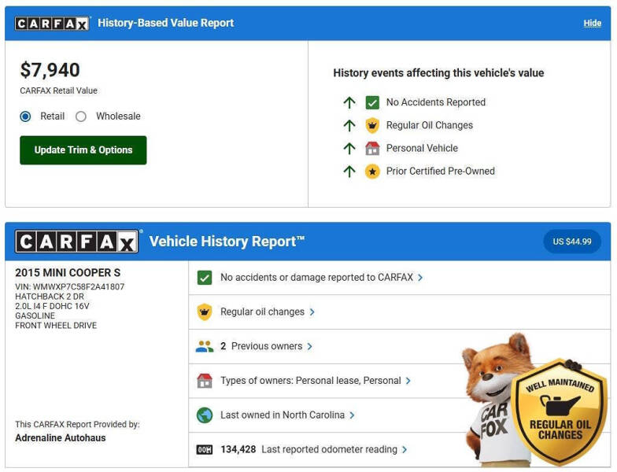The image size is (617, 472).
Task: Click the CARFAX Vehicle History Report logo
Action: tap(76, 242)
